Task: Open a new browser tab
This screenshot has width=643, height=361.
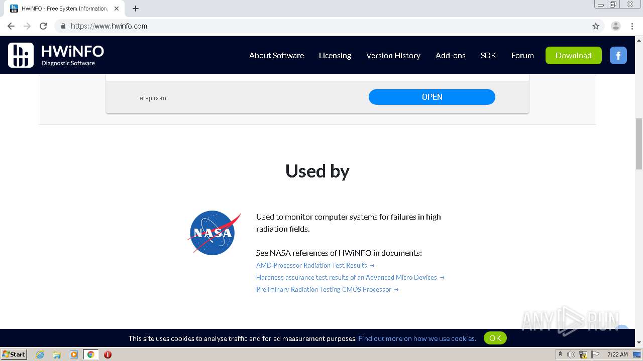Action: click(x=135, y=9)
